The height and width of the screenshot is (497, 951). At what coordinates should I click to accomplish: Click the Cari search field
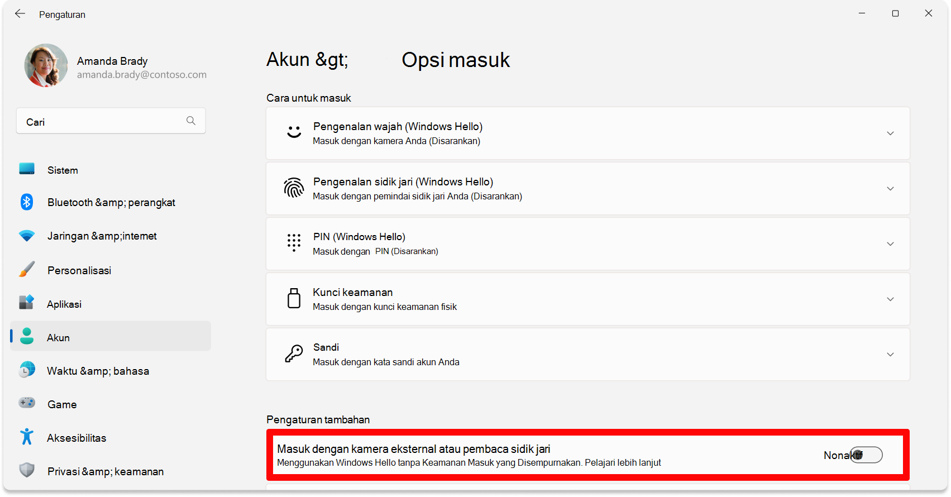pyautogui.click(x=111, y=121)
